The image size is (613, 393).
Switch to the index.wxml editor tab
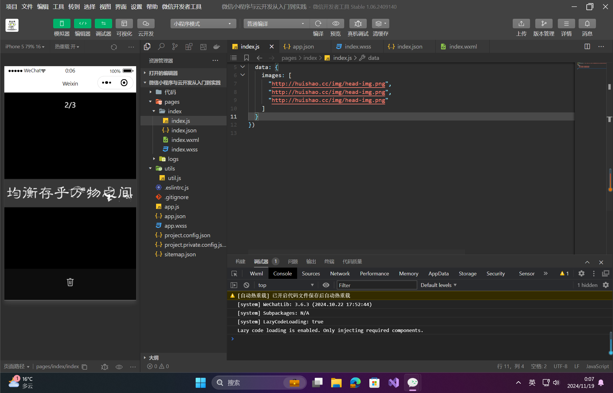pos(463,47)
